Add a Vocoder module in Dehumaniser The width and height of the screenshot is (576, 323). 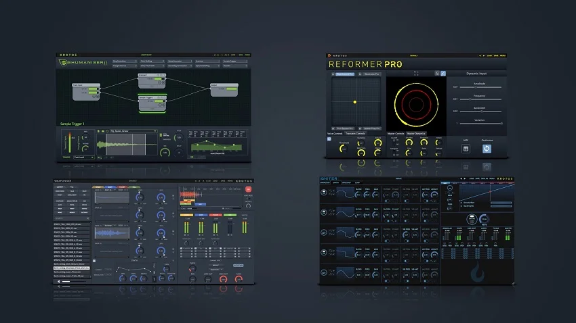click(x=234, y=66)
